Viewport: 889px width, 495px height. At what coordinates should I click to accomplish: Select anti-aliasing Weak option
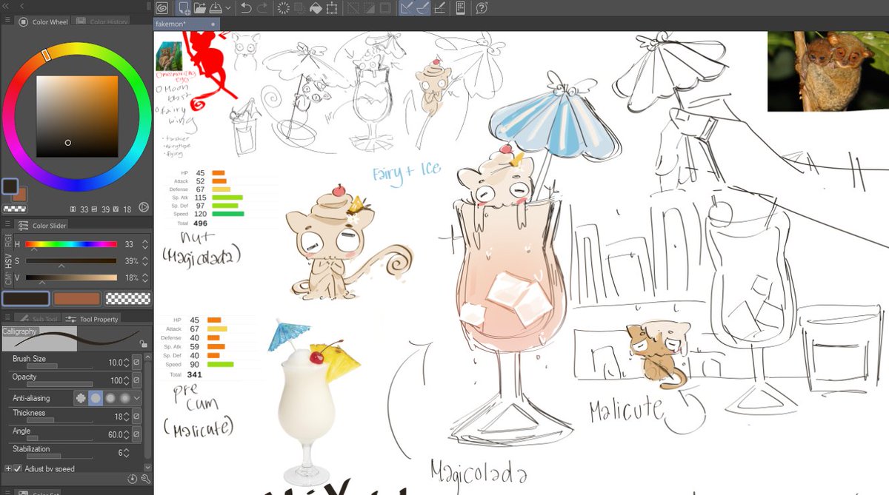96,398
